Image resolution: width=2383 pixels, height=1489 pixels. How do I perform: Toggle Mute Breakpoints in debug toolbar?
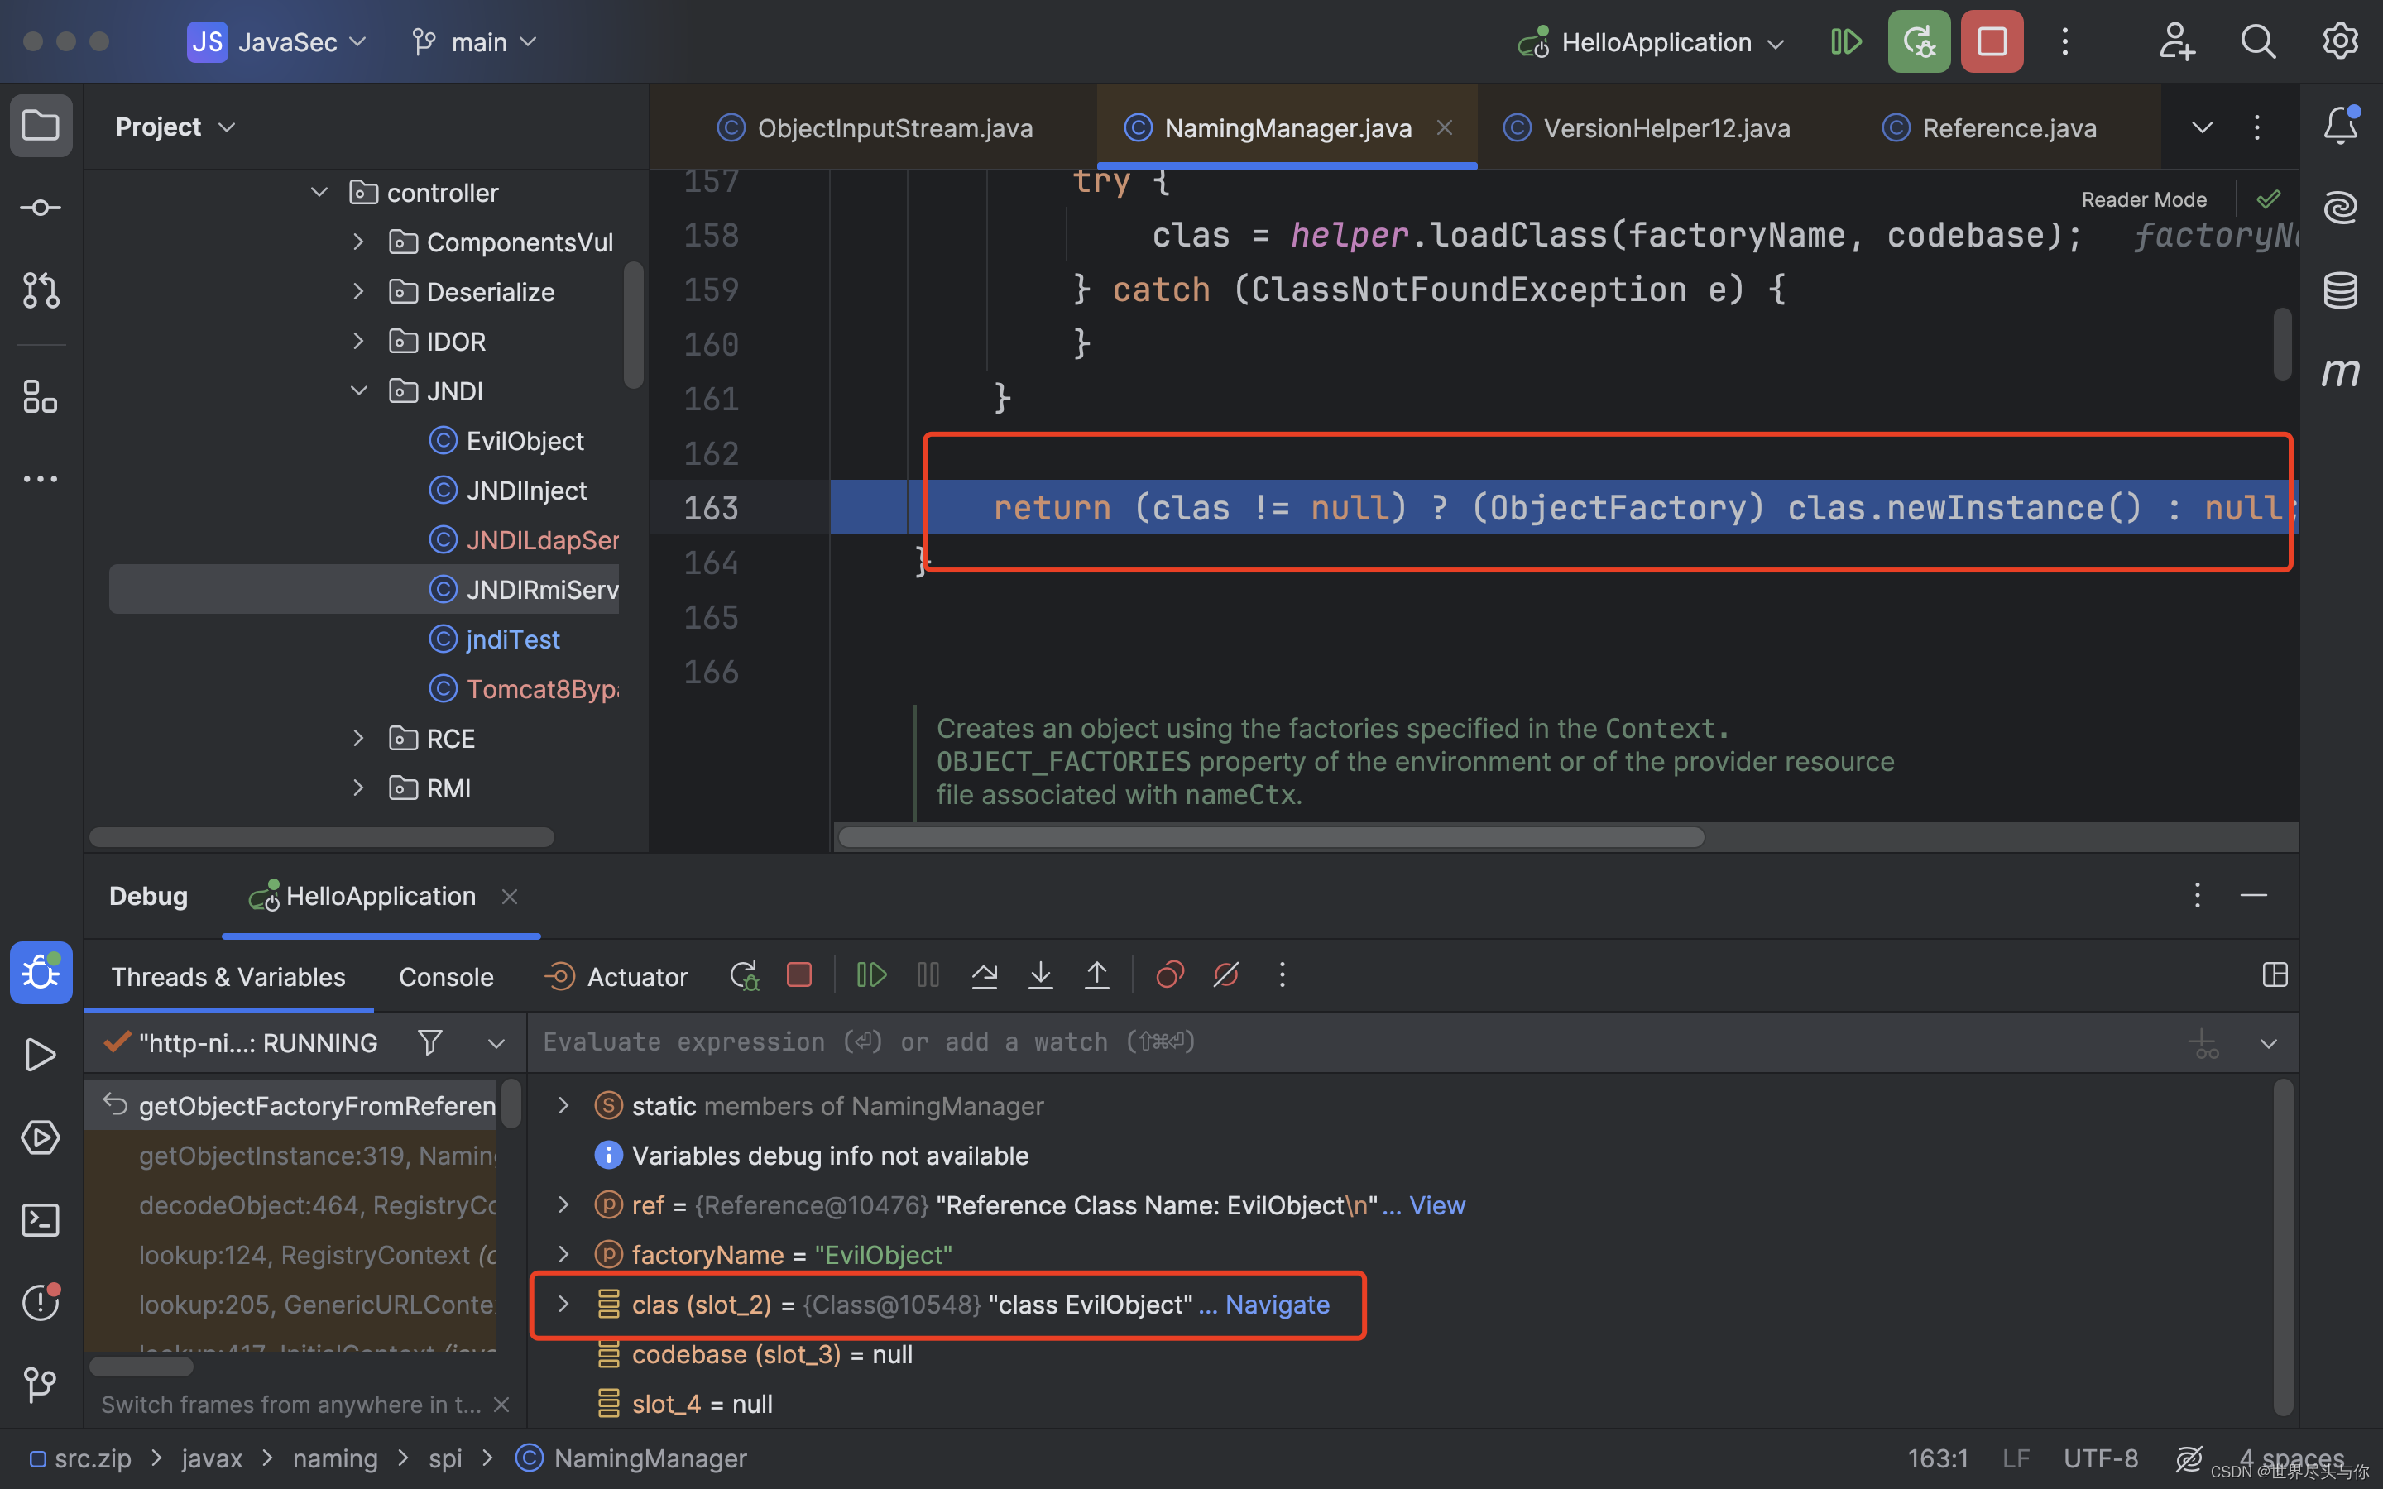click(x=1226, y=976)
